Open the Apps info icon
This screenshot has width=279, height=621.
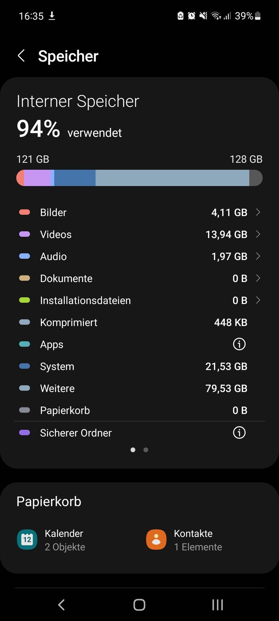[239, 344]
